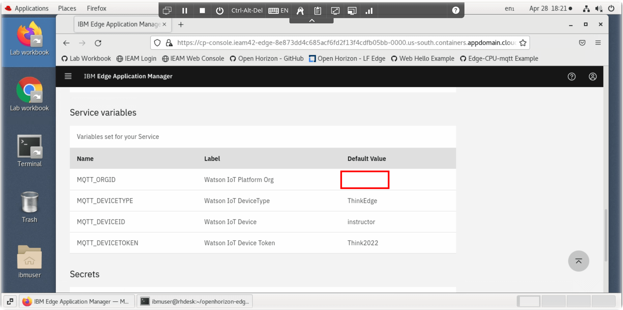The width and height of the screenshot is (623, 310).
Task: Select the ibmuser home folder icon
Action: coord(29,262)
